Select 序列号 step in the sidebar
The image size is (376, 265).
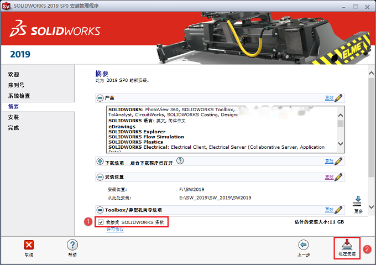click(x=16, y=85)
